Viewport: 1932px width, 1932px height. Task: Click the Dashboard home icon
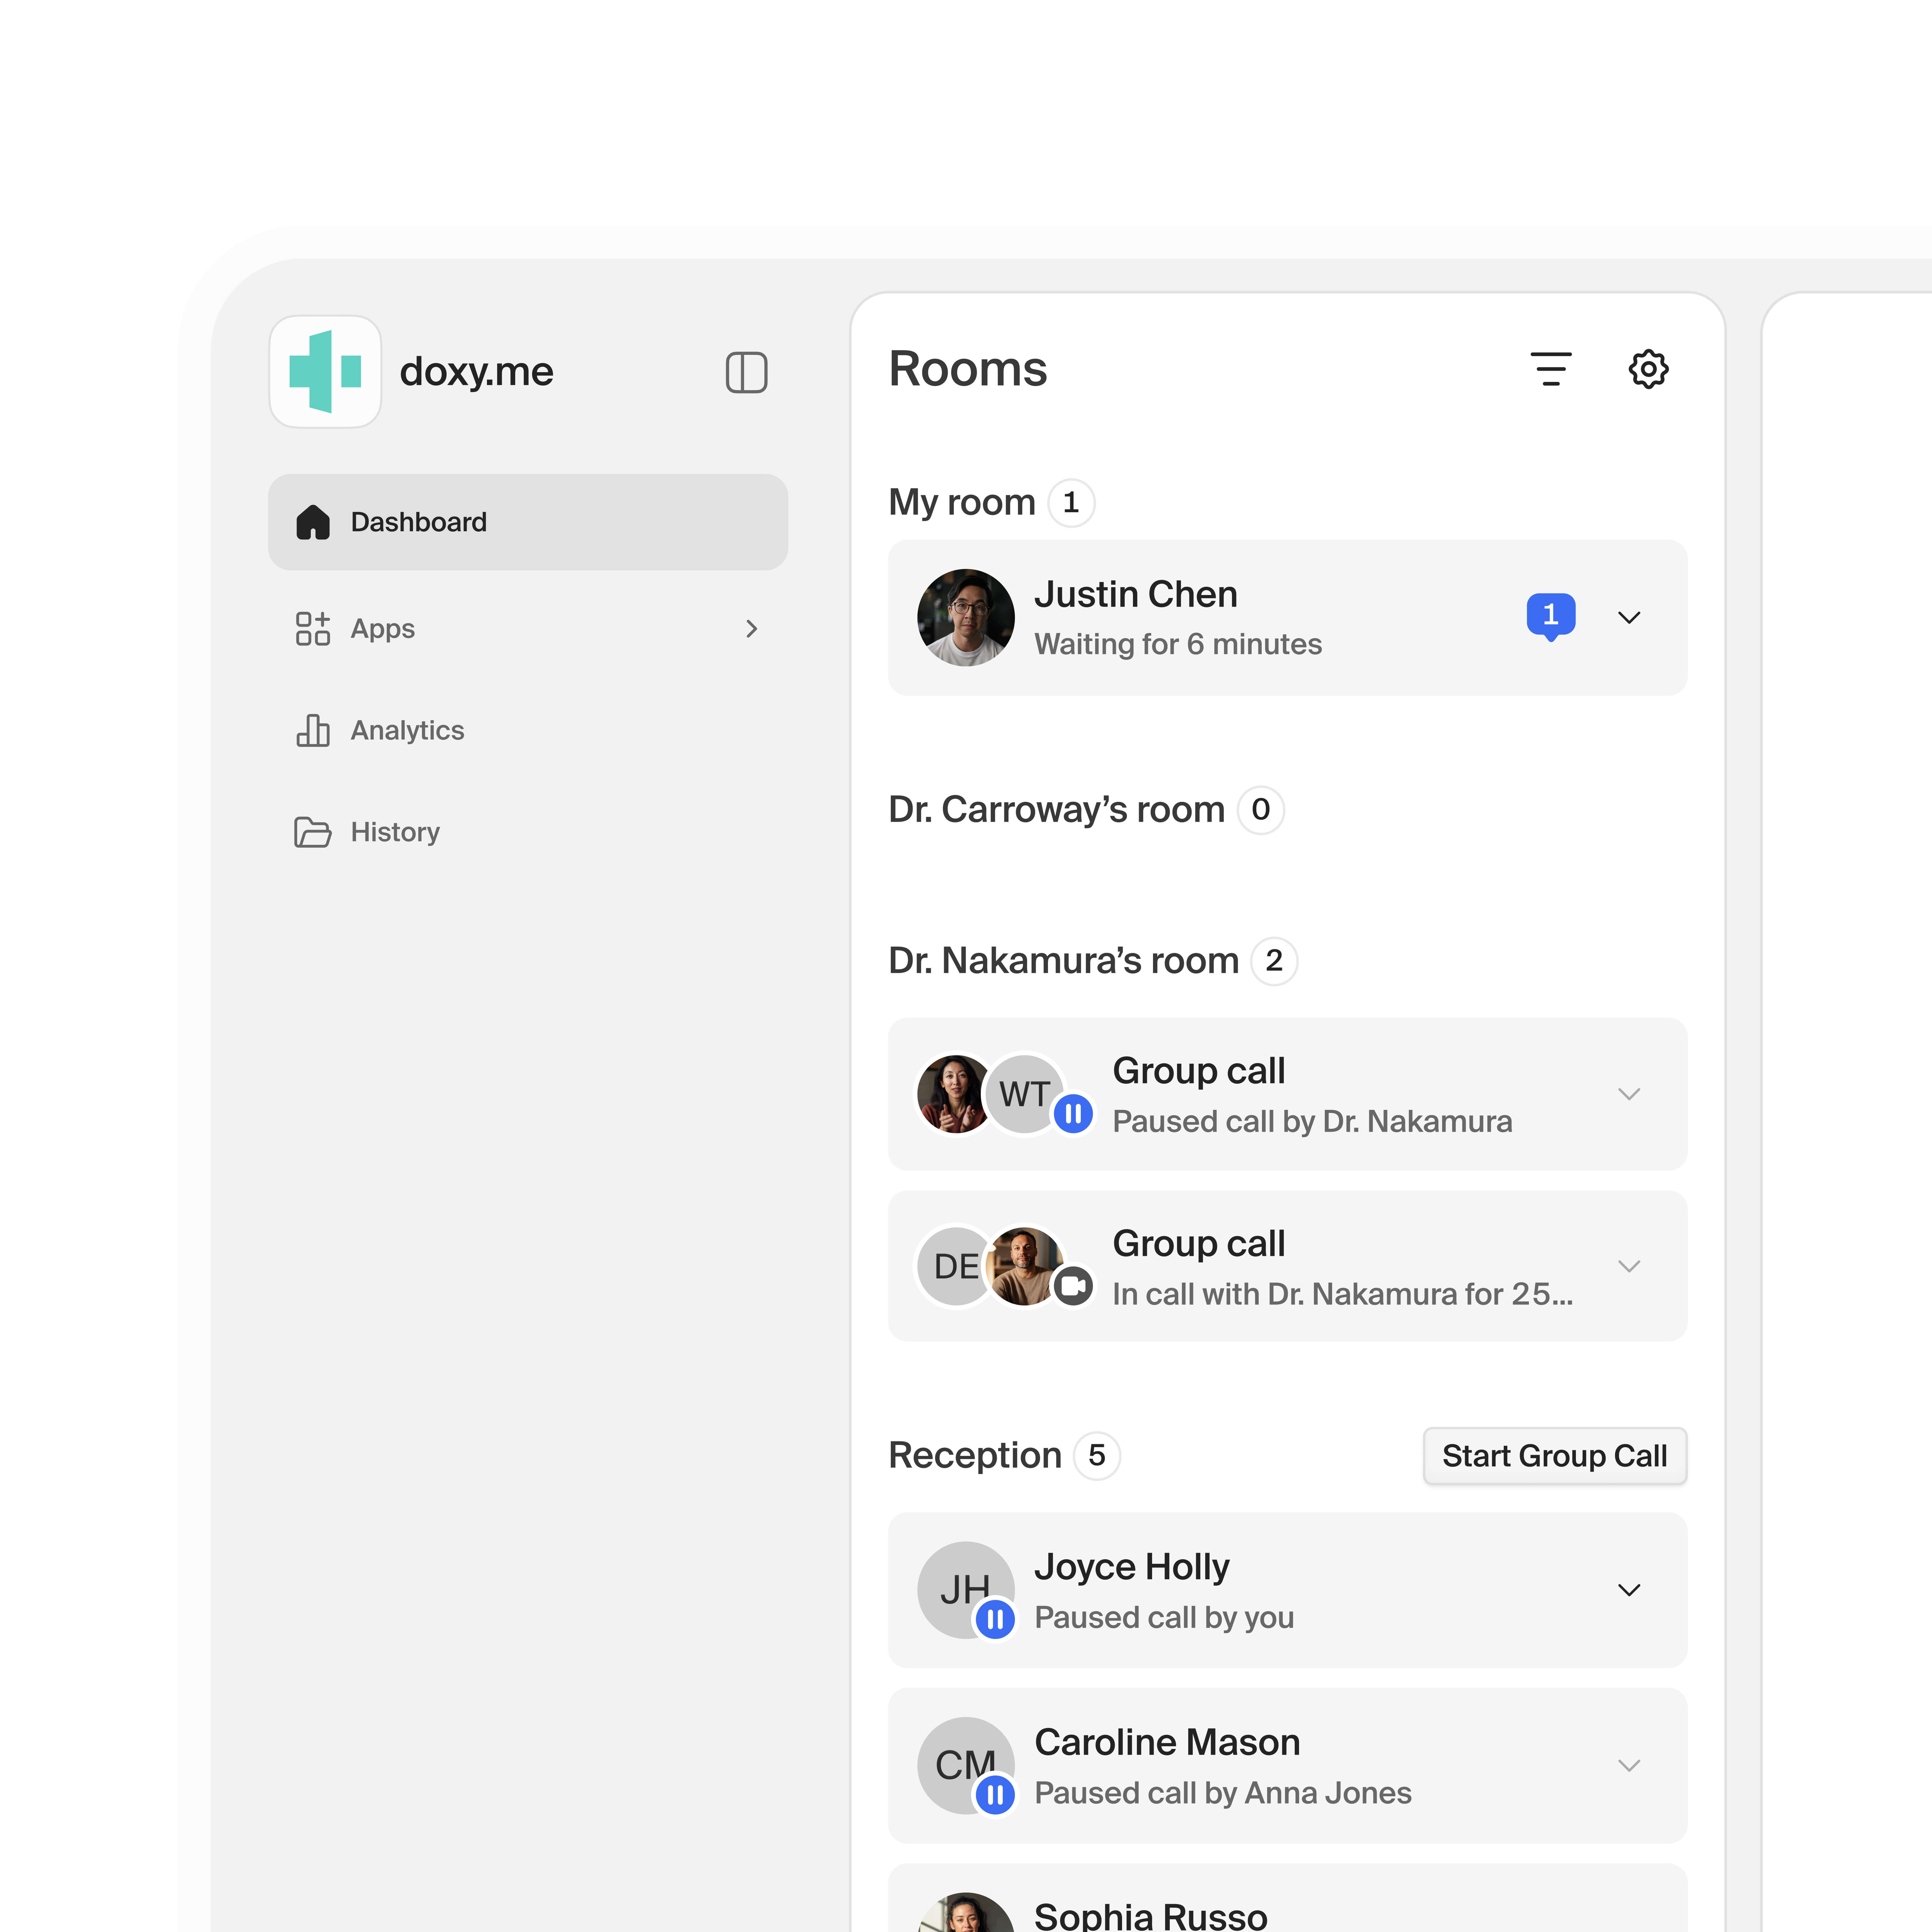(313, 522)
